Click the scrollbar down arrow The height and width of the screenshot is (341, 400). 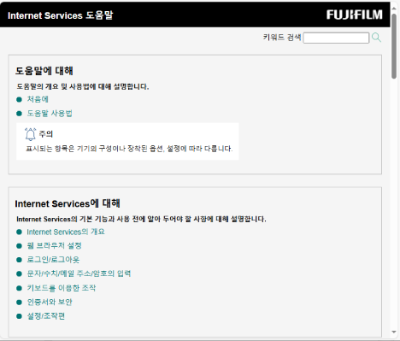click(394, 332)
